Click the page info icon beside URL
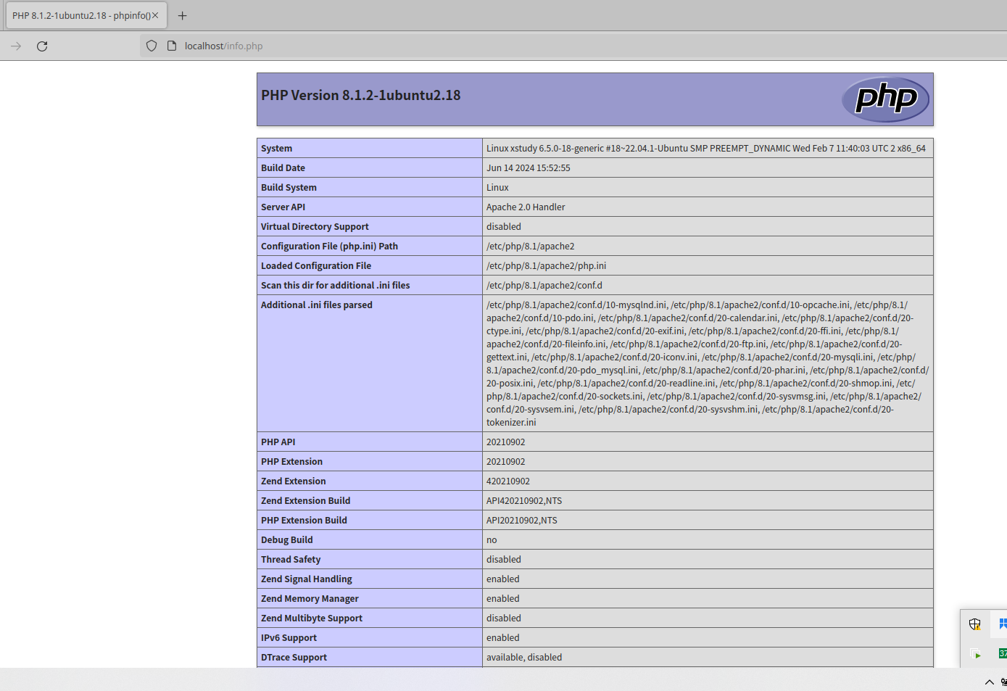1007x691 pixels. (172, 46)
